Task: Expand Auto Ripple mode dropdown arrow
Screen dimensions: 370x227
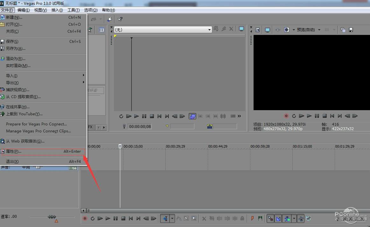Action: point(294,218)
